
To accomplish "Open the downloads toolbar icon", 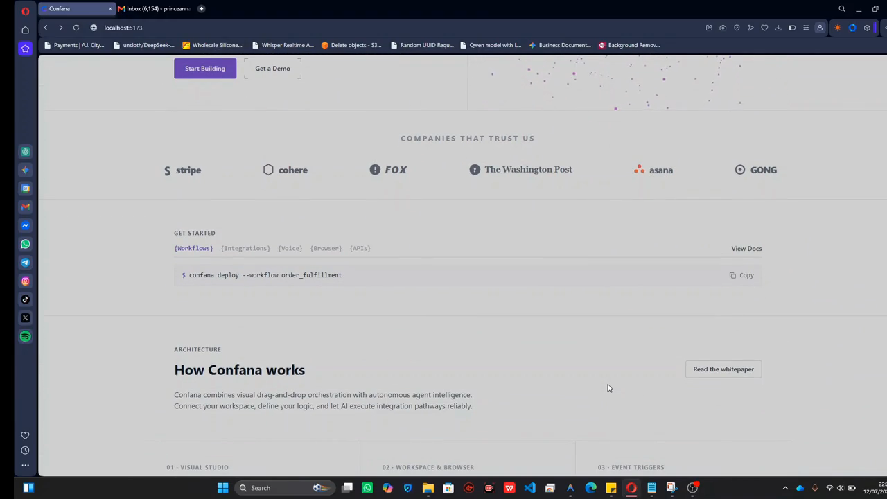I will click(x=778, y=28).
